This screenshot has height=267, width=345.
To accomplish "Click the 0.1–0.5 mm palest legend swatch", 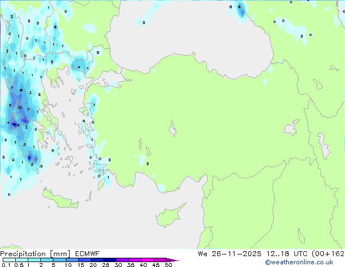I will 9,260.
